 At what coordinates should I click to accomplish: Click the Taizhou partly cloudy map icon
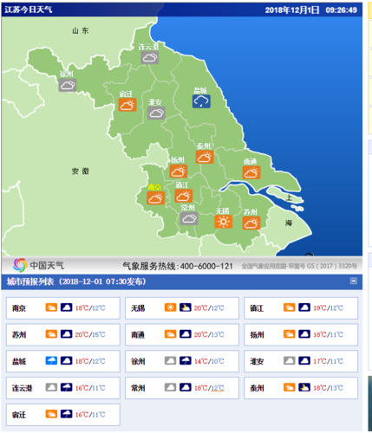tap(205, 157)
